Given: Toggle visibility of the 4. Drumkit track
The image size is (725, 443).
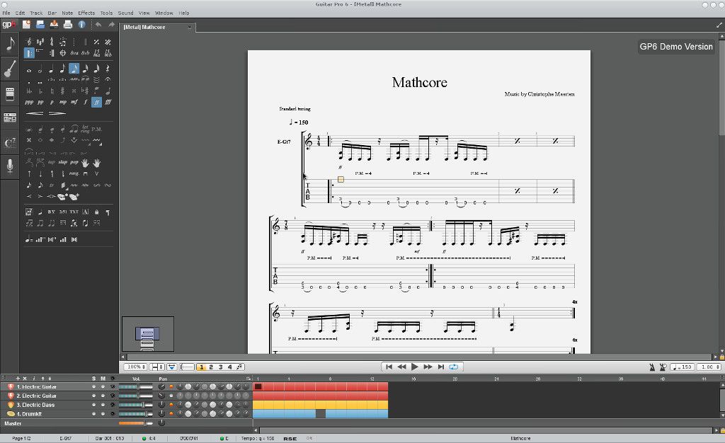Looking at the screenshot, I should click(x=112, y=413).
